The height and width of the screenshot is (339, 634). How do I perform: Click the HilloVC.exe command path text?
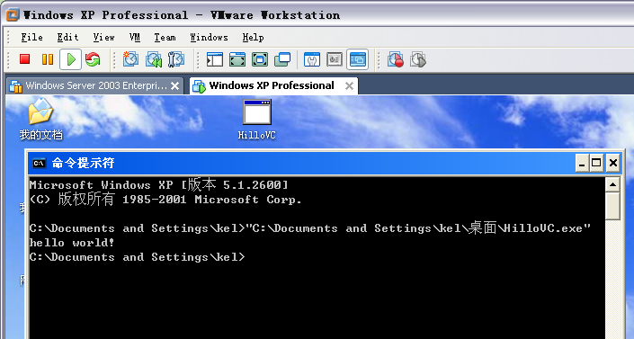(x=418, y=228)
